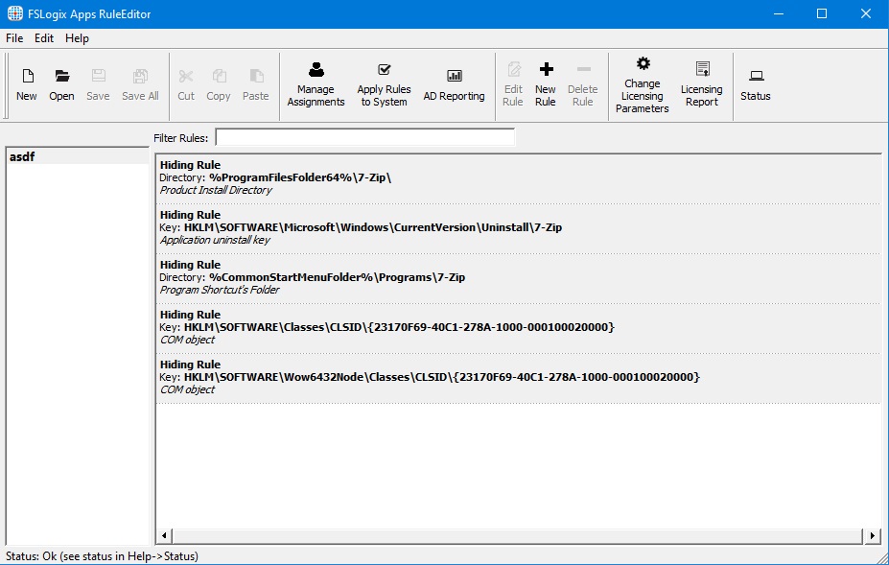This screenshot has height=565, width=889.
Task: Open Manage Assignments
Action: (x=316, y=85)
